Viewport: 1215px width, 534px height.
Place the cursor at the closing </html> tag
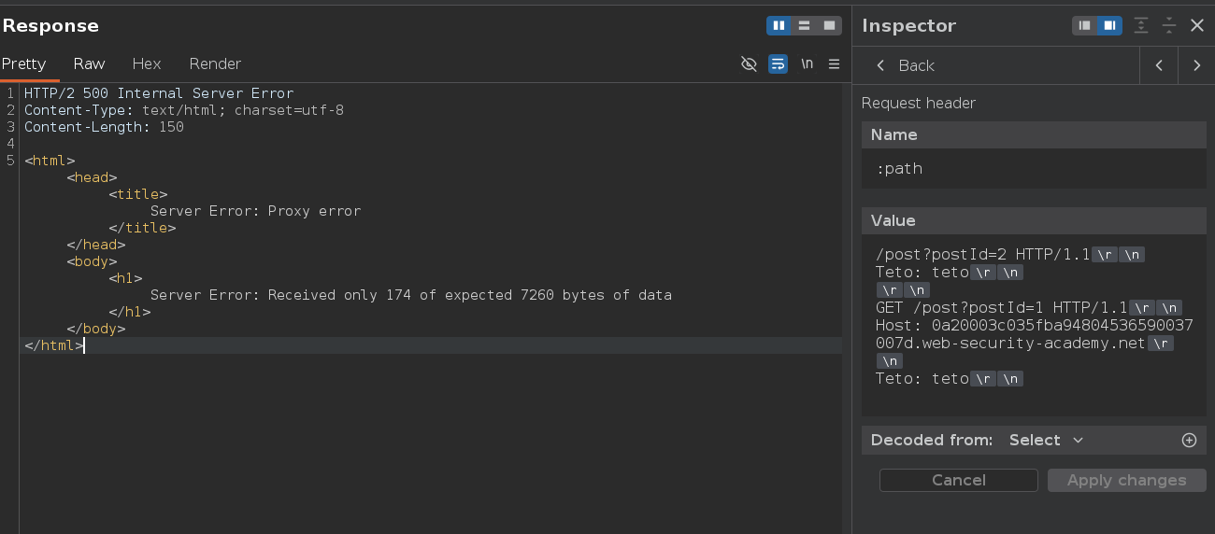coord(54,345)
